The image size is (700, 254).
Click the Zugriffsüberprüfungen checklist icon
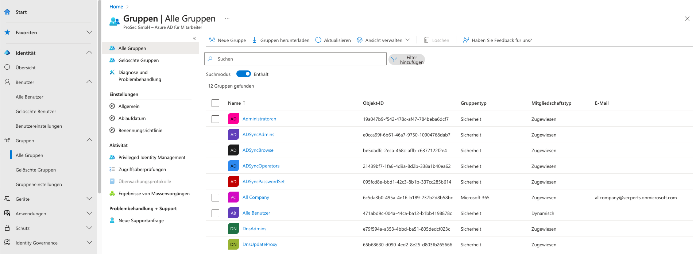coord(112,169)
